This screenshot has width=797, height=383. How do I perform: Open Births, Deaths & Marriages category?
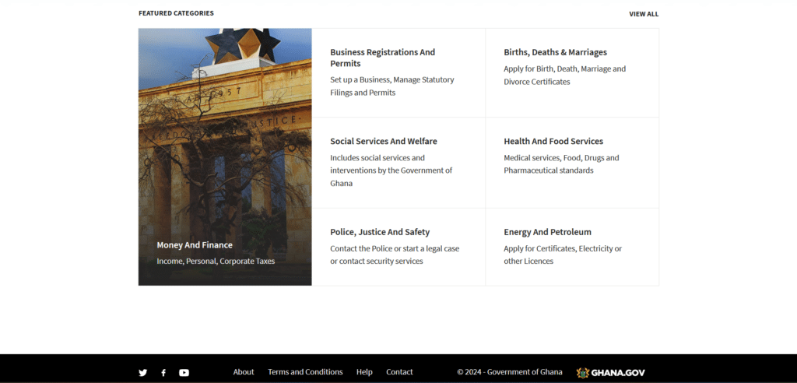(x=555, y=52)
